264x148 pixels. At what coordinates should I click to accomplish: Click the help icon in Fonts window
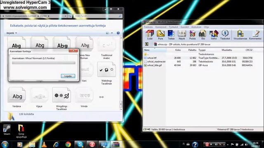118,33
